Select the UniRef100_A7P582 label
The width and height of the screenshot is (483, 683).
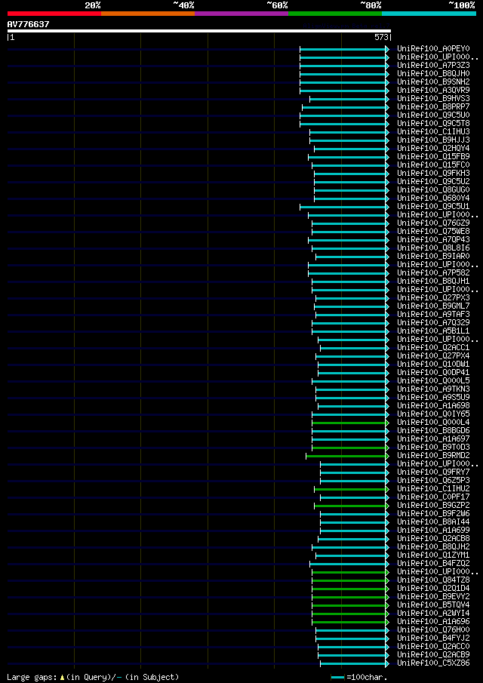pos(433,273)
